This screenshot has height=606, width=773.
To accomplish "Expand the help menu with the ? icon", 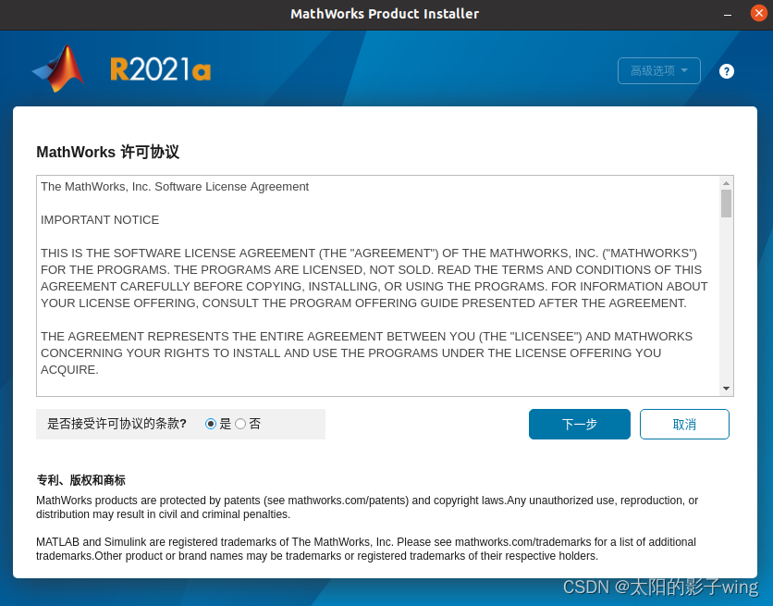I will tap(726, 70).
